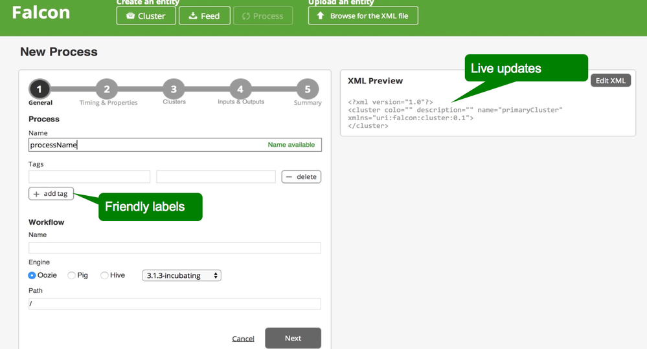The width and height of the screenshot is (647, 349).
Task: Go to step 4 Inputs & Outputs
Action: 240,89
